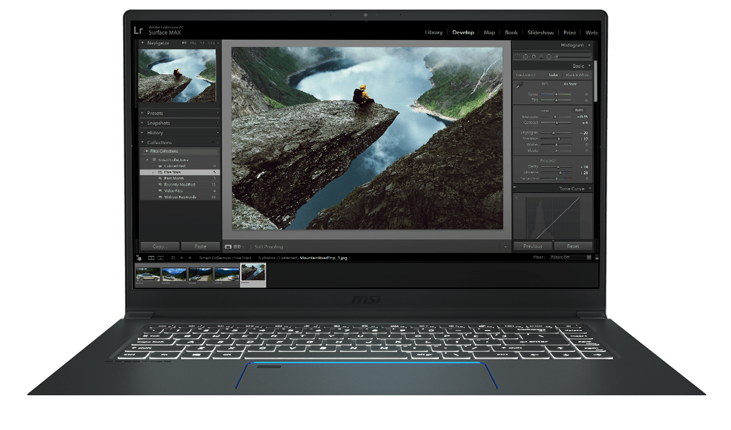Click the Lightroom Lr logo
This screenshot has width=731, height=430.
pos(138,30)
